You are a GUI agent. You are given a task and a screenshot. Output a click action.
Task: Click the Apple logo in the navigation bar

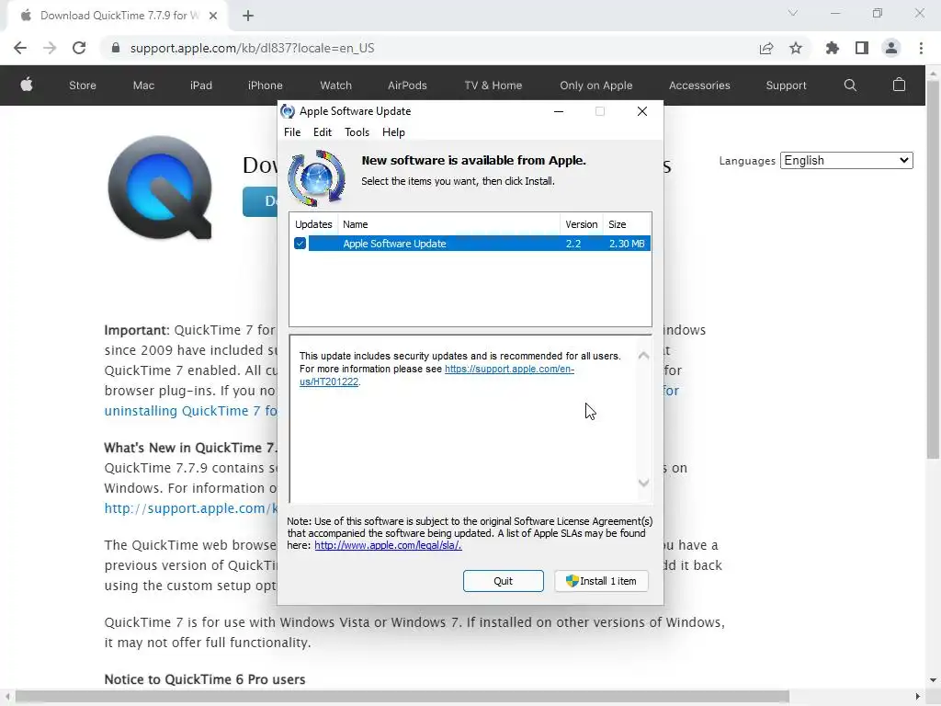pyautogui.click(x=27, y=85)
